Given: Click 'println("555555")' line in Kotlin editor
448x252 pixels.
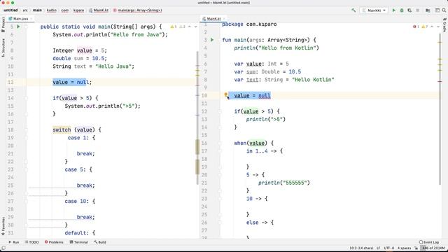Looking at the screenshot, I should point(284,183).
